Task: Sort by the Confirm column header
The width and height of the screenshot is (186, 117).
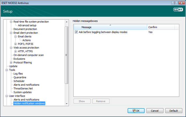Action: point(161,27)
